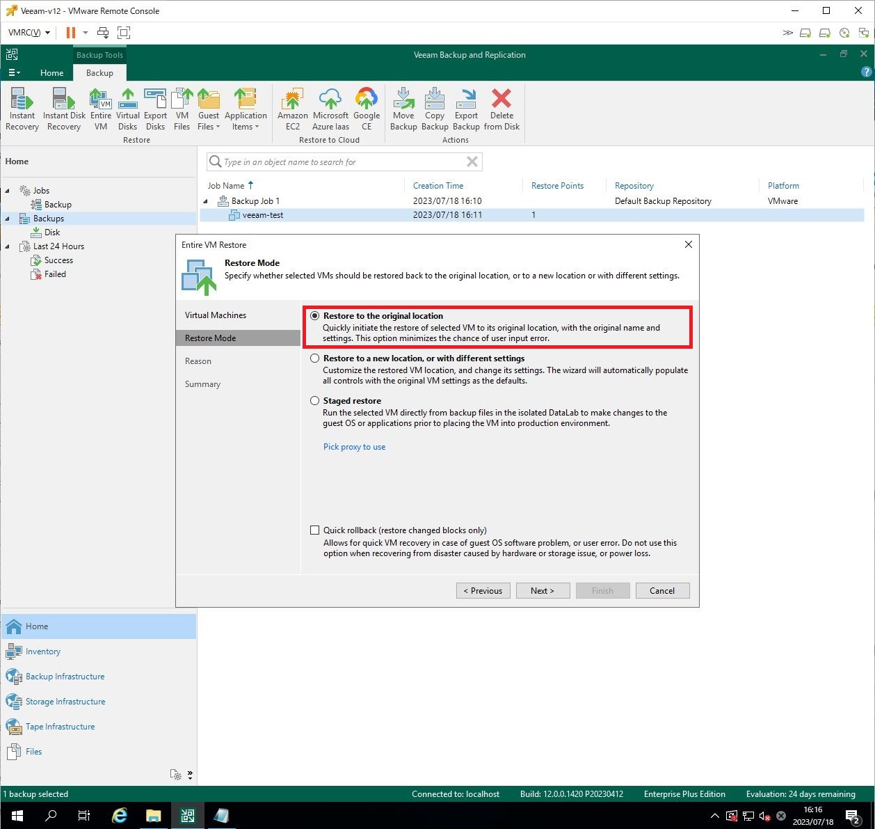
Task: Click VMRC send Ctrl+Alt+Del icon
Action: point(103,33)
